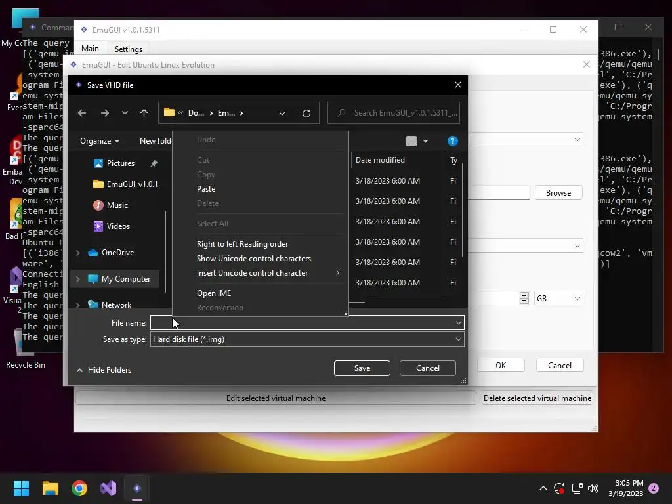This screenshot has height=504, width=672.
Task: Open the sync status tray icon
Action: point(559,488)
